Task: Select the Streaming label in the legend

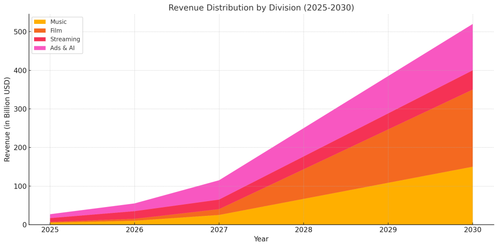Action: point(65,39)
